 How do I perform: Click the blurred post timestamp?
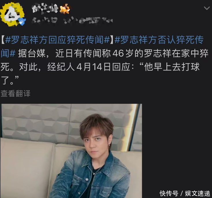(x=45, y=20)
